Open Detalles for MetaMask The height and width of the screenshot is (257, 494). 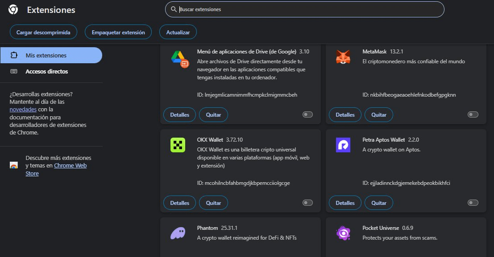click(x=345, y=115)
